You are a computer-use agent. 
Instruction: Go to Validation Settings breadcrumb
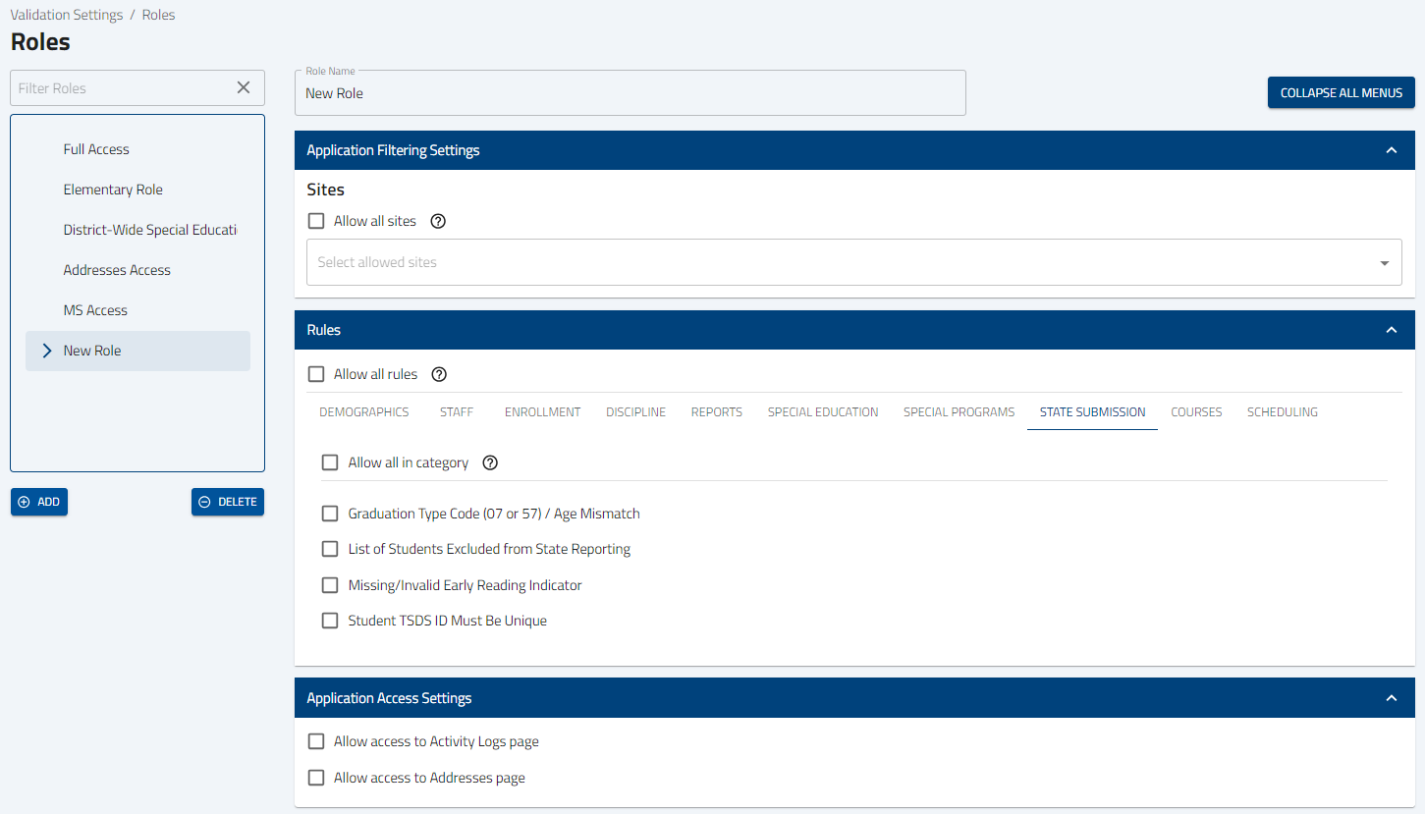click(x=67, y=15)
